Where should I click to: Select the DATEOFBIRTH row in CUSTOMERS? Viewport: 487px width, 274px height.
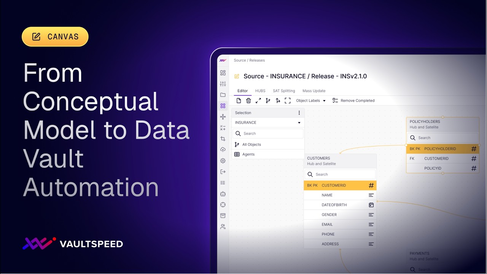point(340,205)
